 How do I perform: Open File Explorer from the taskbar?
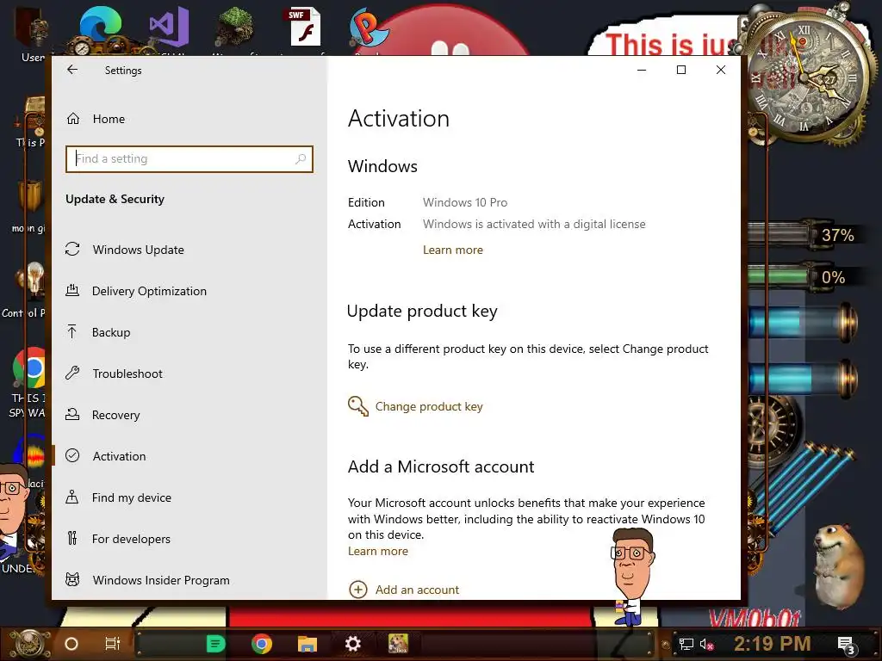[x=307, y=644]
